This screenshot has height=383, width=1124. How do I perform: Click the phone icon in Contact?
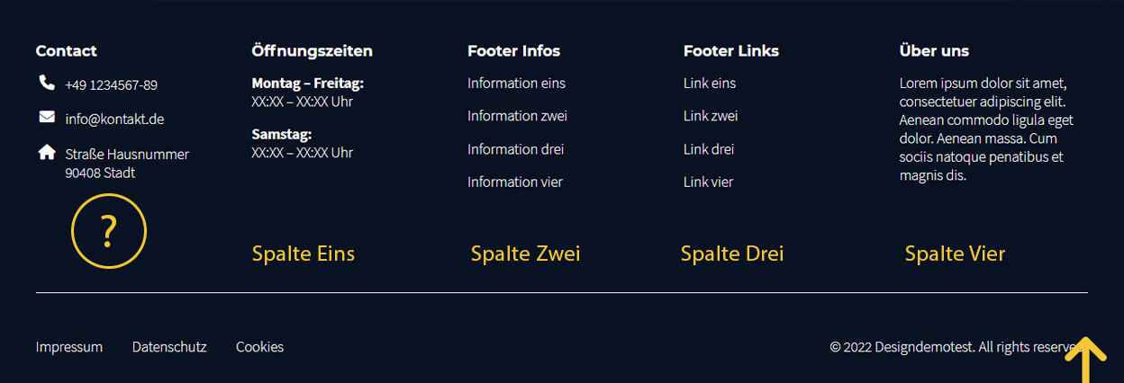tap(47, 83)
